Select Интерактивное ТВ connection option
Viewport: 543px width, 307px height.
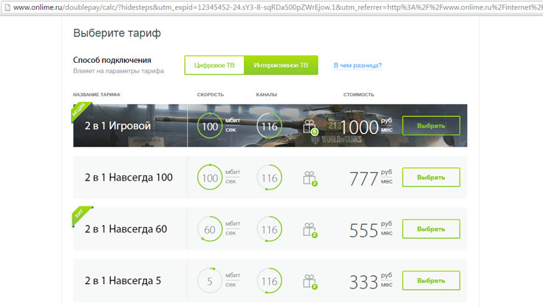(x=281, y=66)
